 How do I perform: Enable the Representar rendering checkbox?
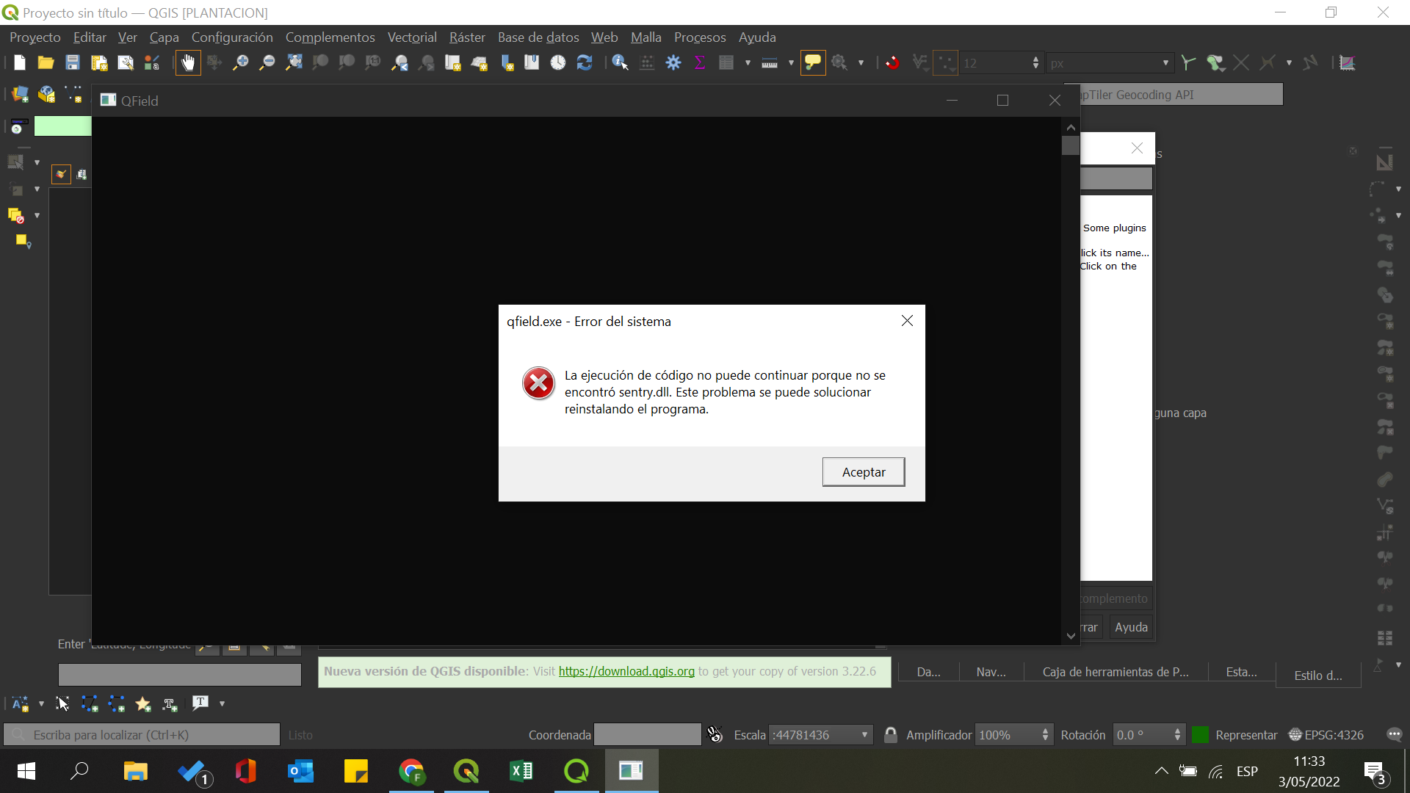pyautogui.click(x=1200, y=734)
